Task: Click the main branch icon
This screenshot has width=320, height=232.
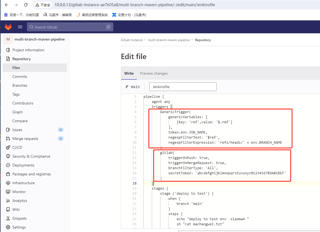Action: [127, 87]
